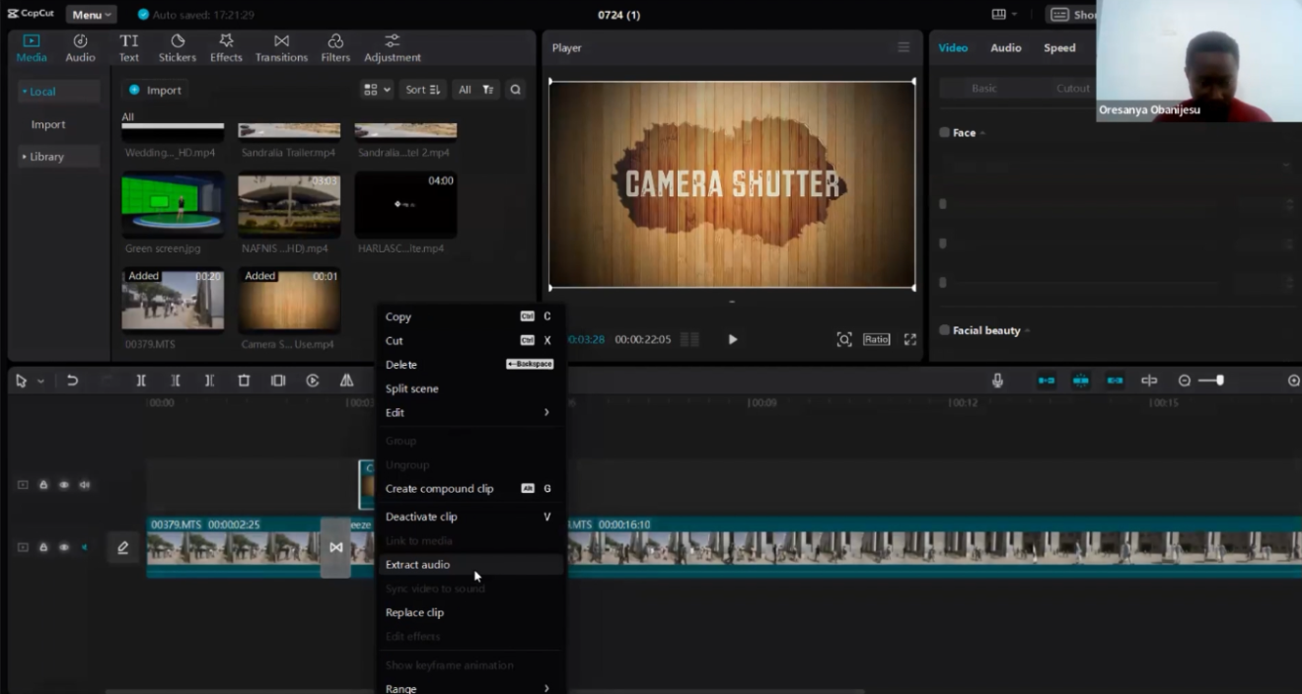Expand the Range submenu
Screen dimensions: 1302x694
(x=470, y=688)
